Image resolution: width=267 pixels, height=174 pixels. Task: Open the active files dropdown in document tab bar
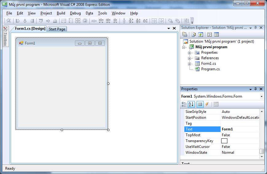point(169,29)
